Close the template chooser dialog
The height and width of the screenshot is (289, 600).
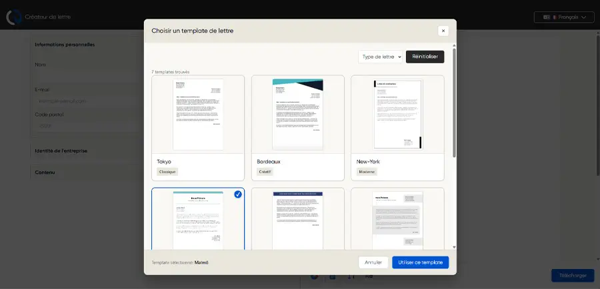click(443, 31)
